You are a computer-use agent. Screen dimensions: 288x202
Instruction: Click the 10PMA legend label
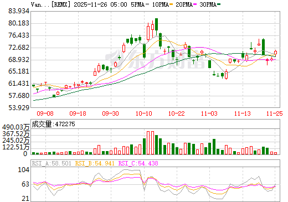(161, 4)
